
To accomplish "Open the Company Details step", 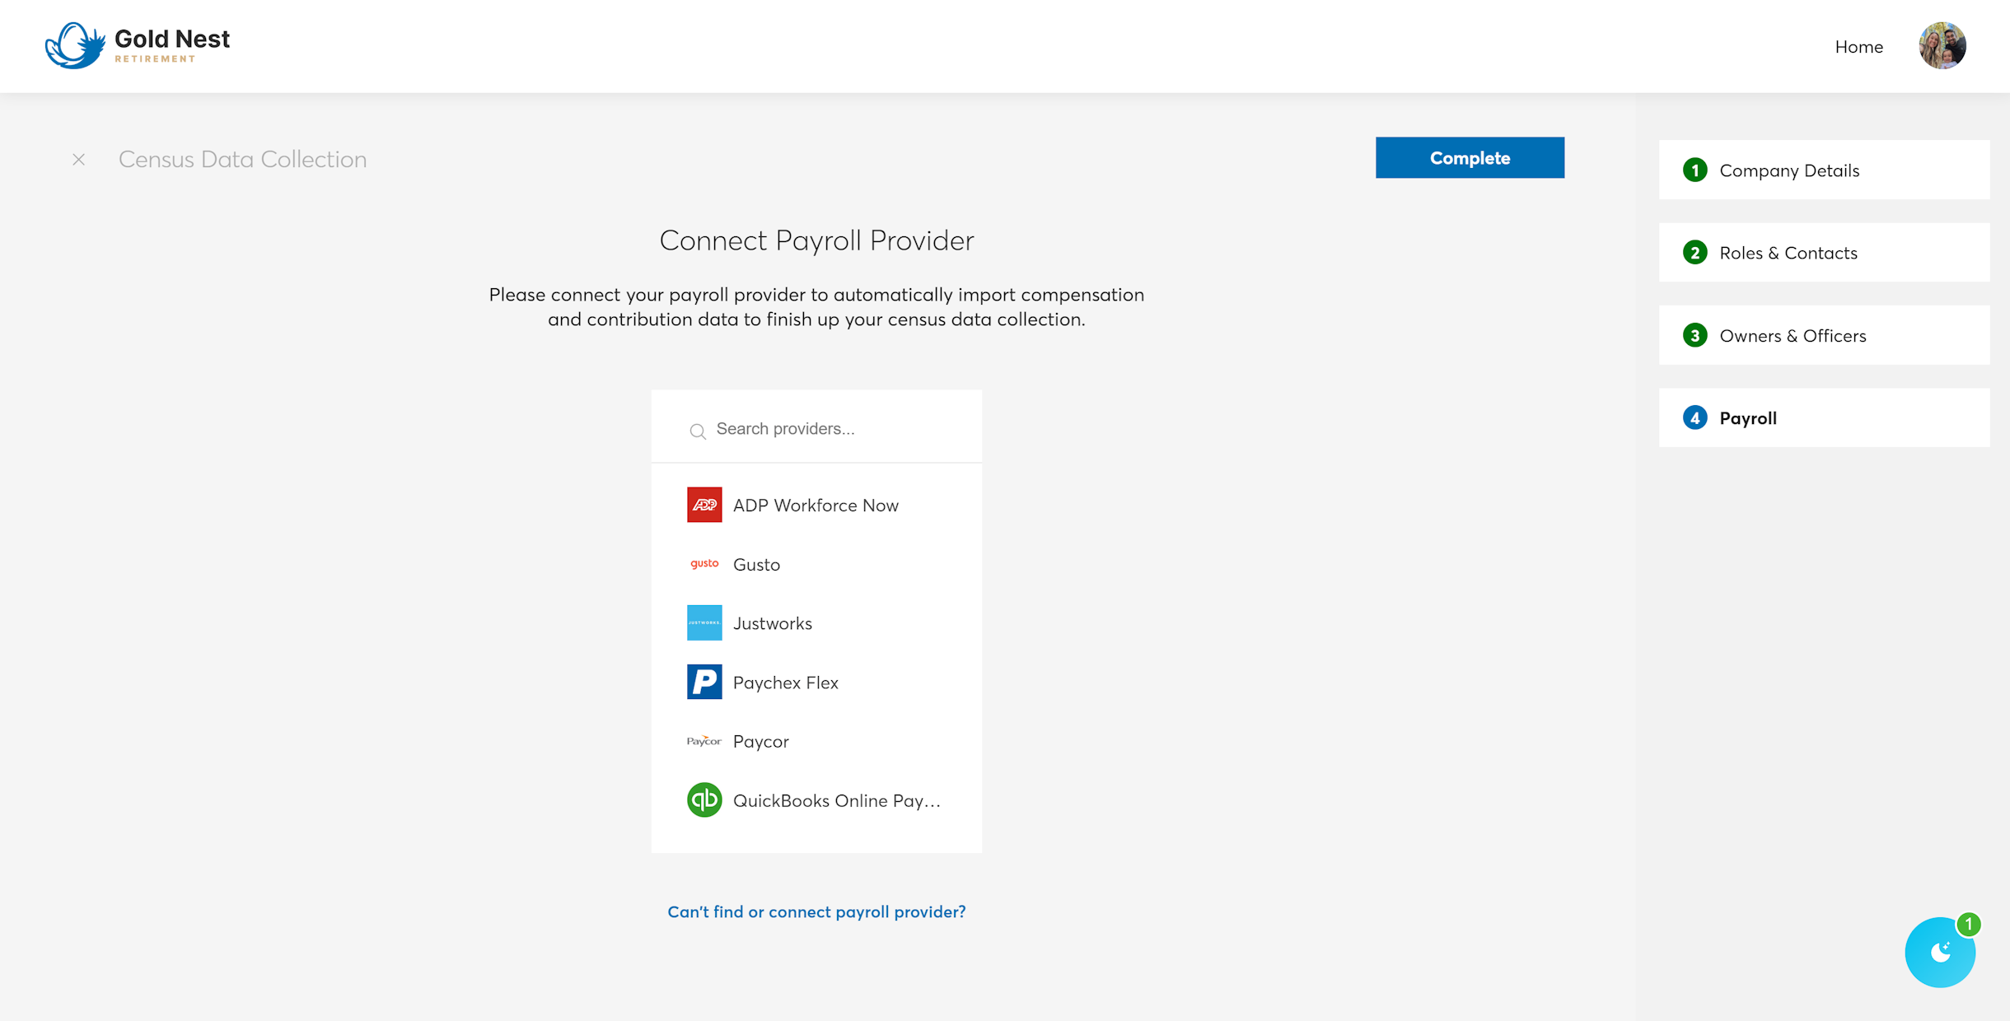I will tap(1824, 170).
